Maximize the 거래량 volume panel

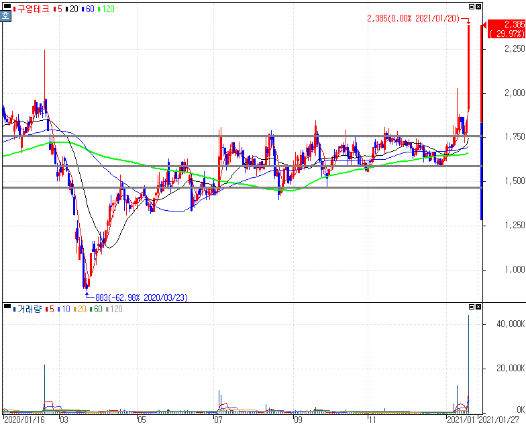tap(472, 307)
